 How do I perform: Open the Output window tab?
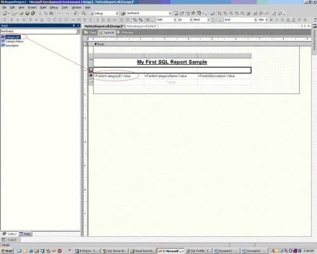tap(10, 240)
